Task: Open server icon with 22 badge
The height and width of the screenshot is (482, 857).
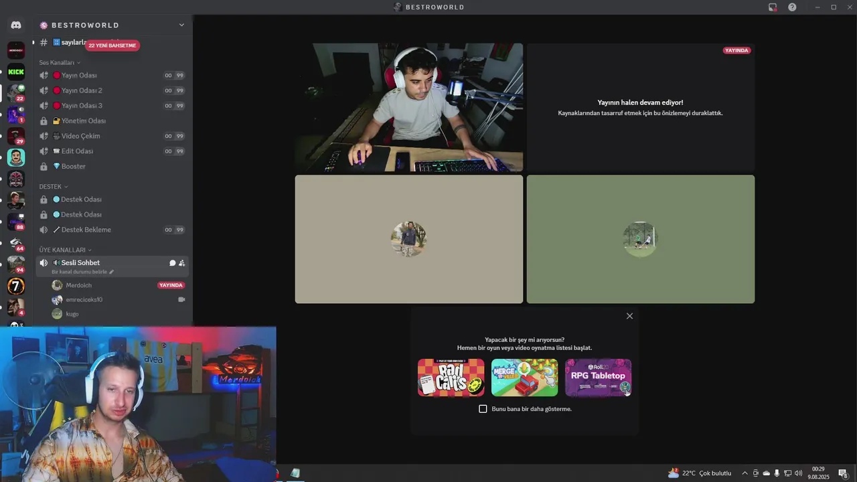Action: pyautogui.click(x=16, y=93)
